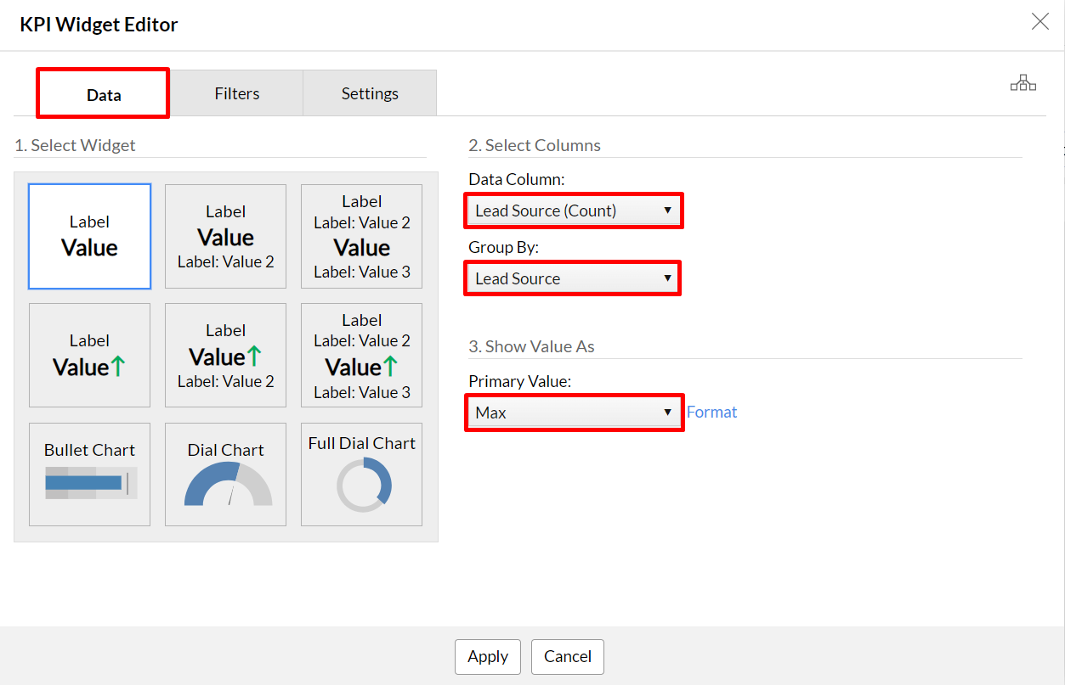This screenshot has height=685, width=1065.
Task: Choose the Dial Chart widget
Action: pos(225,474)
